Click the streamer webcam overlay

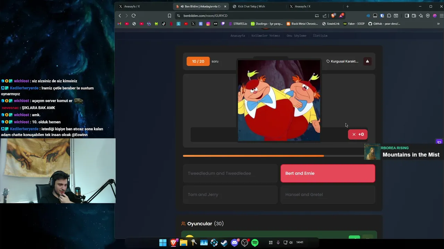tap(58, 171)
